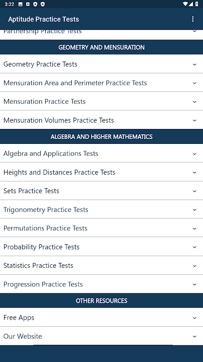The image size is (203, 362).
Task: Tap the Wi-Fi status bar icon
Action: (185, 4)
